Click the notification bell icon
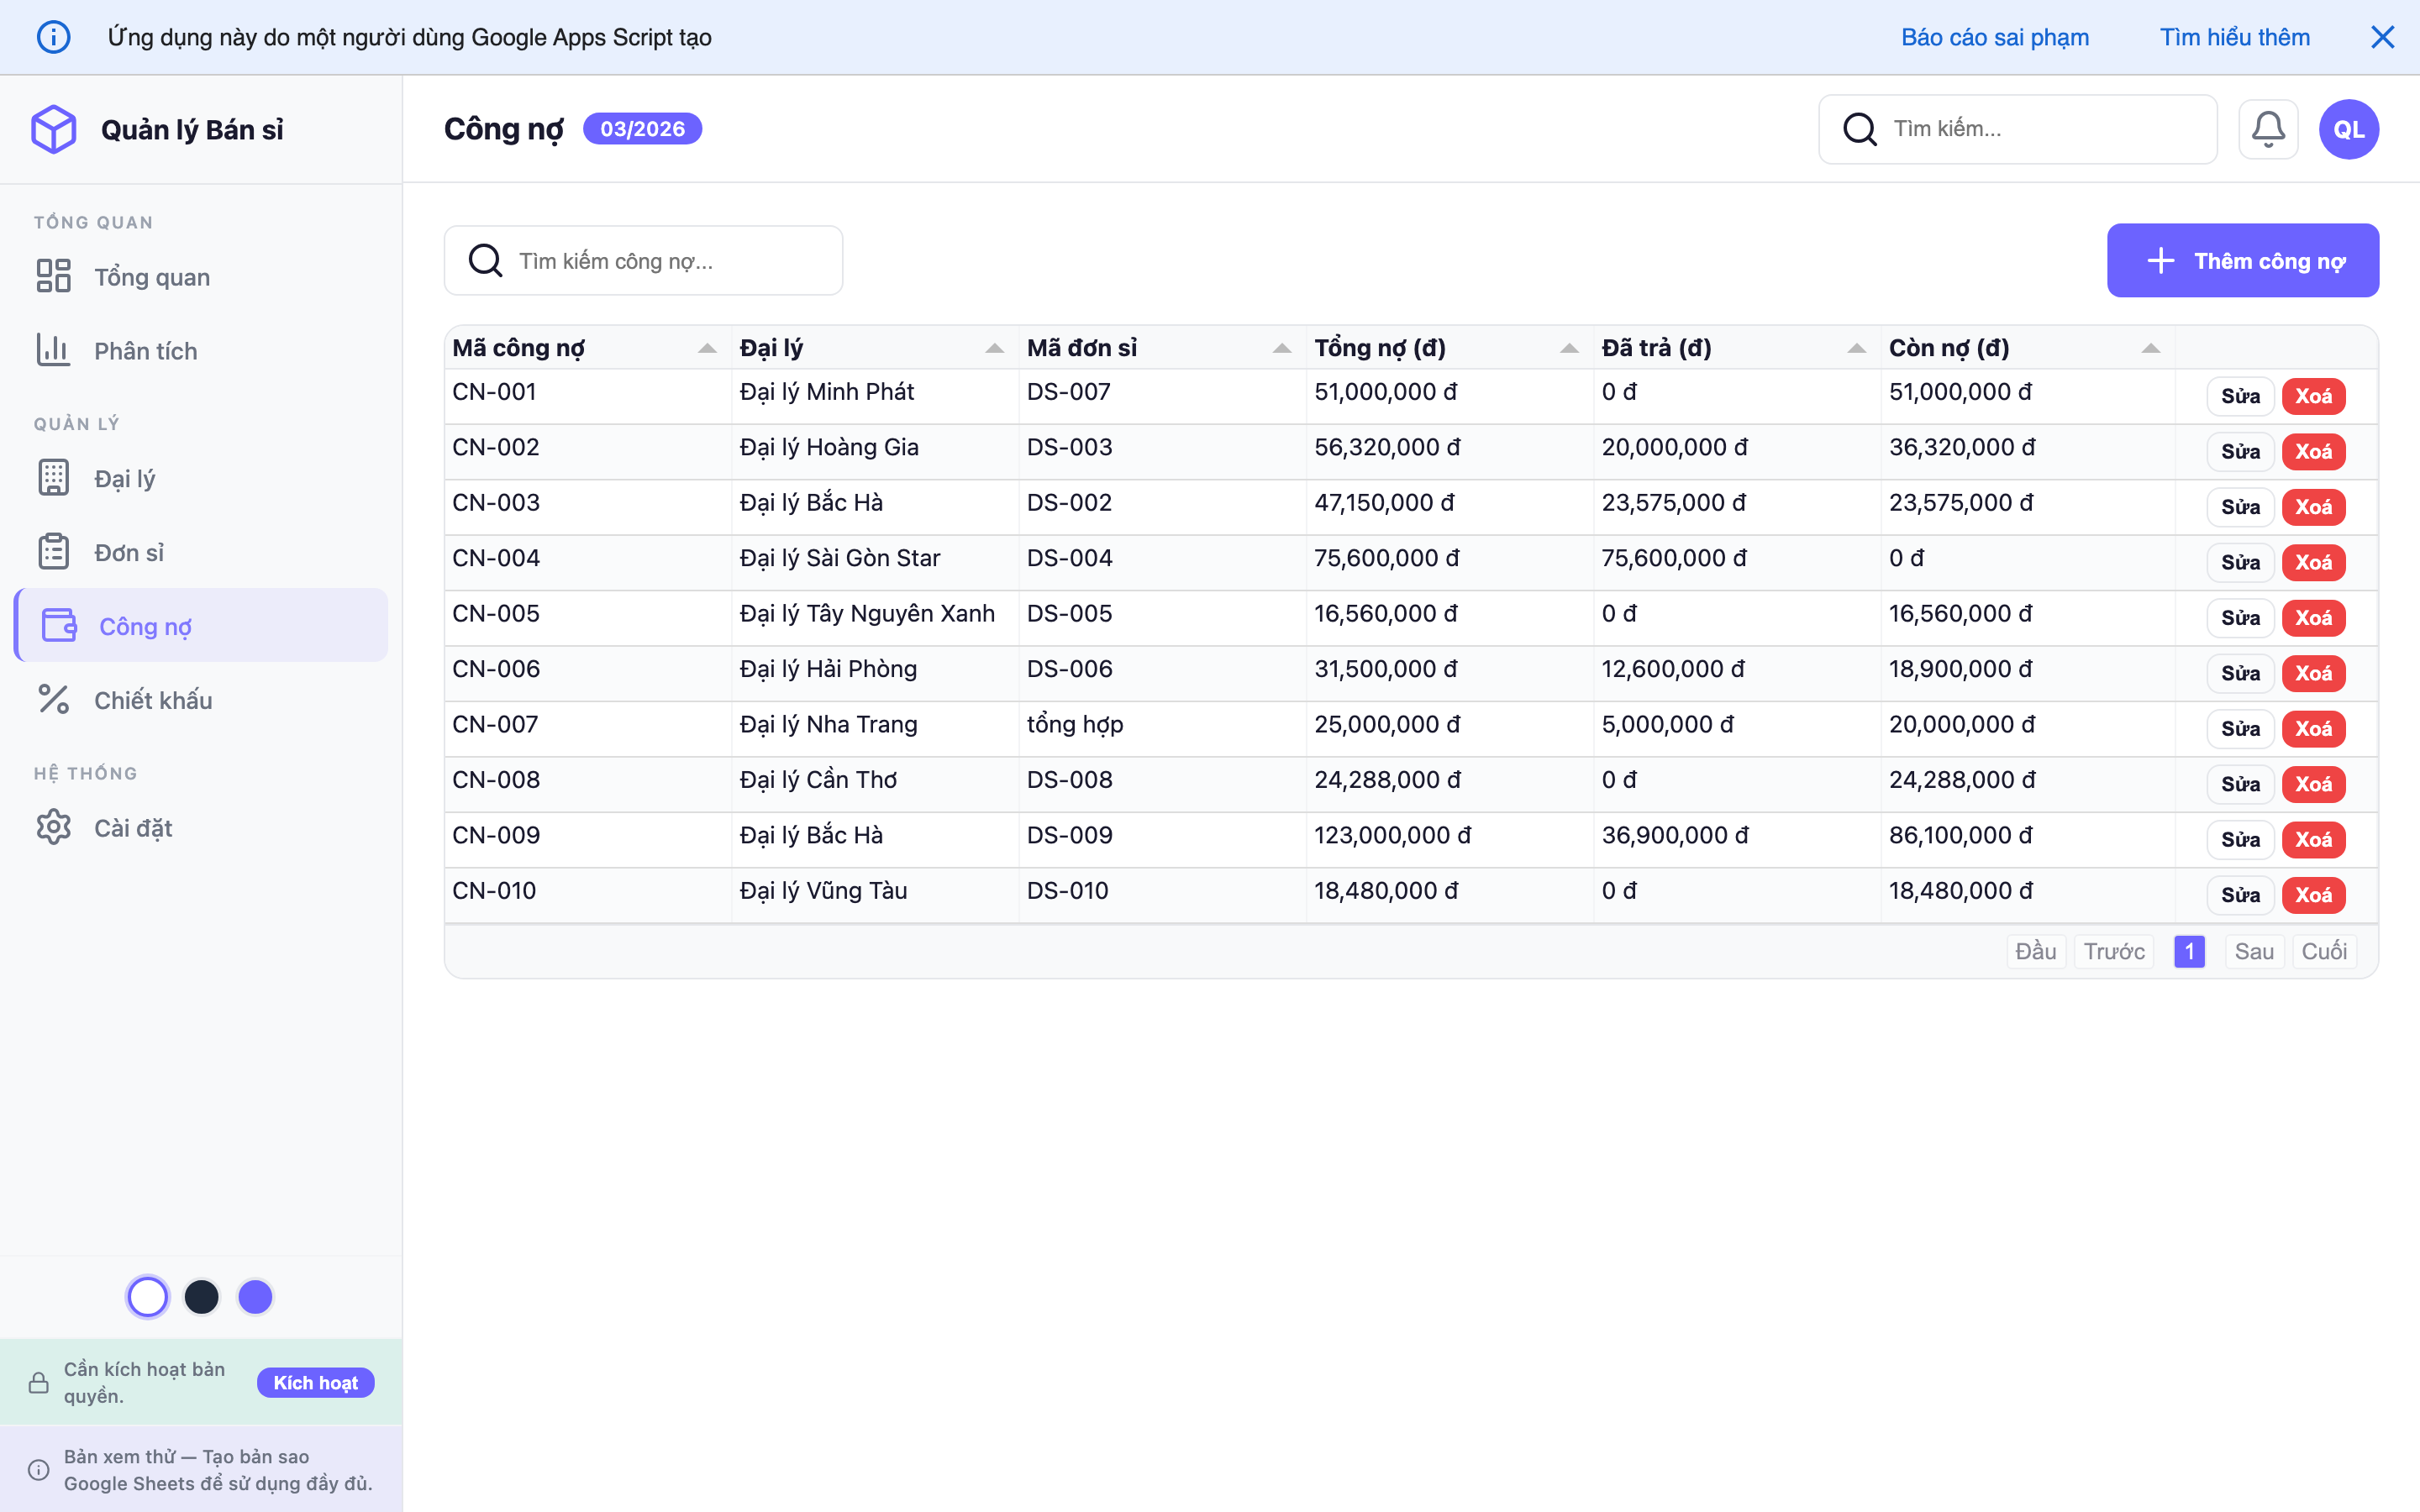The width and height of the screenshot is (2420, 1512). 2268,128
